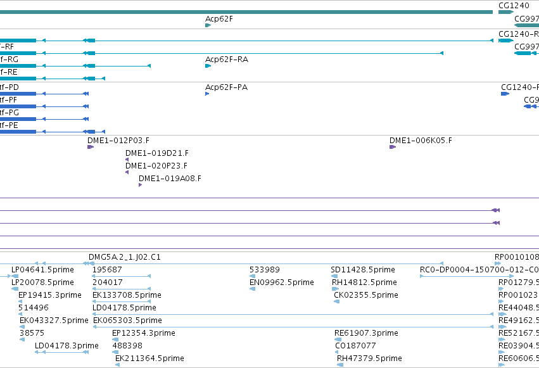Click the EST glyph under EK211364.5prime
The image size is (539, 368).
click(118, 365)
